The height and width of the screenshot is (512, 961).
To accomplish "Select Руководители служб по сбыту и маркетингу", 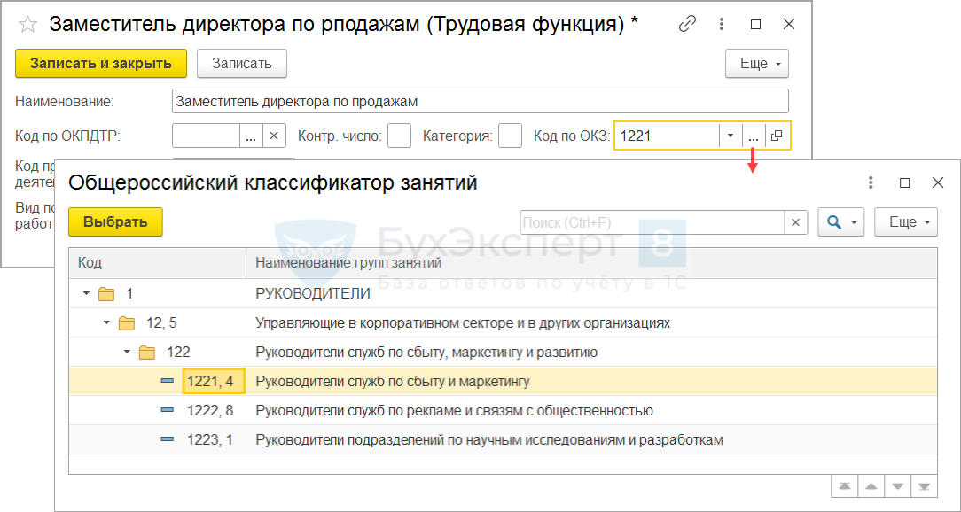I will [x=392, y=381].
